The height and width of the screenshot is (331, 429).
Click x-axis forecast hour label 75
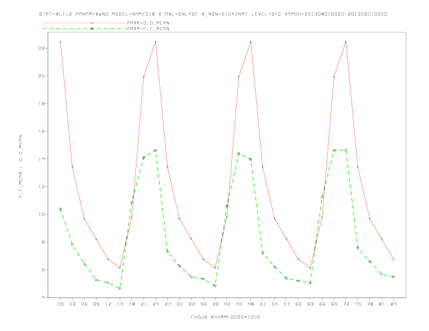[x=358, y=304]
